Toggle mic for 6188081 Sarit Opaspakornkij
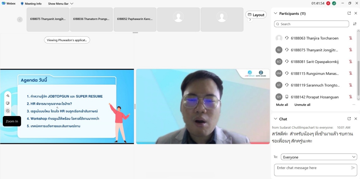This screenshot has height=179, width=360. click(x=351, y=61)
